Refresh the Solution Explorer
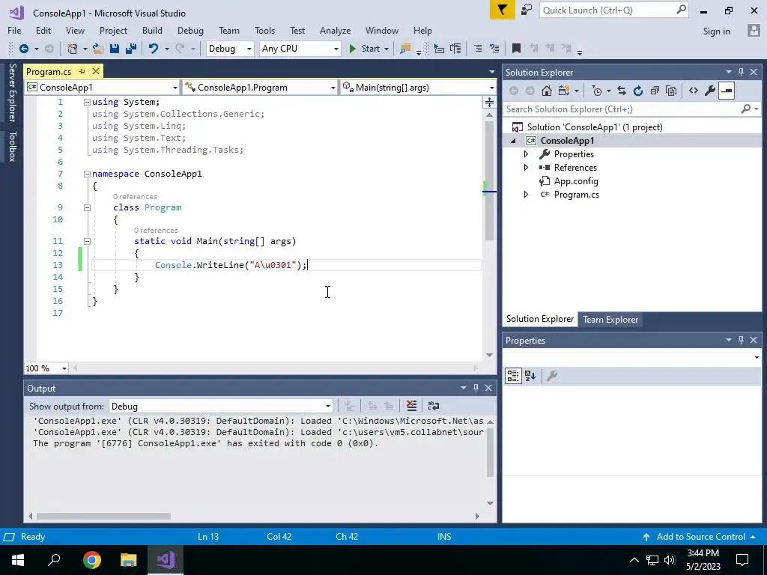This screenshot has height=575, width=767. coord(638,91)
